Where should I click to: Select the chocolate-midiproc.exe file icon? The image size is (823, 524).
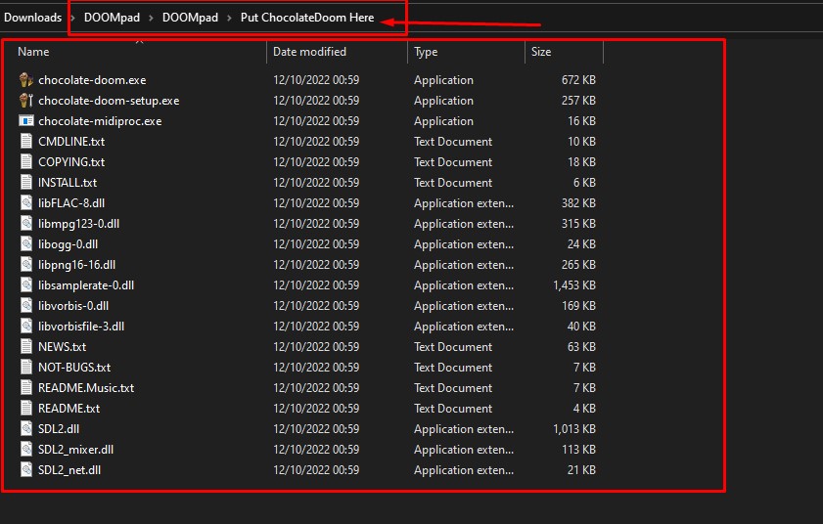(x=25, y=121)
